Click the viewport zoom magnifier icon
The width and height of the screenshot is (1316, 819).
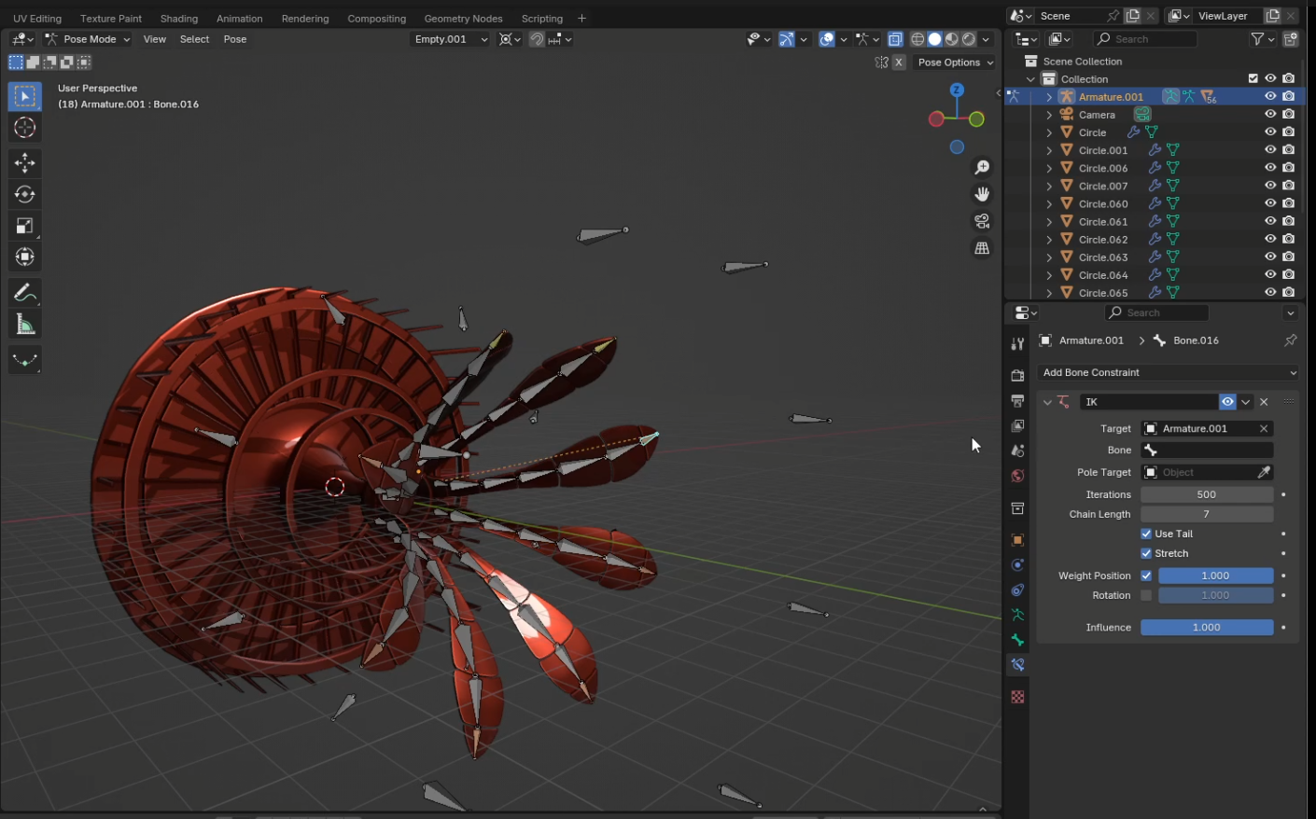click(x=982, y=167)
